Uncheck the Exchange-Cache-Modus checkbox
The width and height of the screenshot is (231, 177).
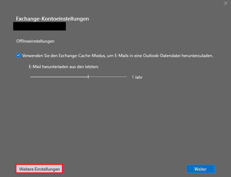(x=19, y=55)
